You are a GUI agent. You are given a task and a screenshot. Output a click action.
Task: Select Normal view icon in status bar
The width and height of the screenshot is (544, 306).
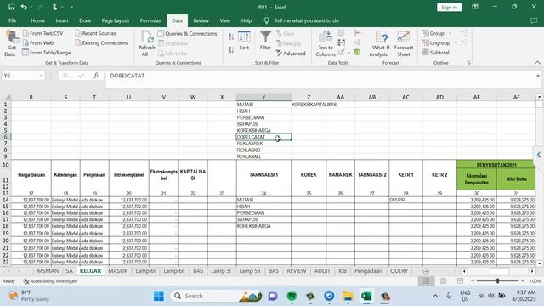[x=426, y=281]
